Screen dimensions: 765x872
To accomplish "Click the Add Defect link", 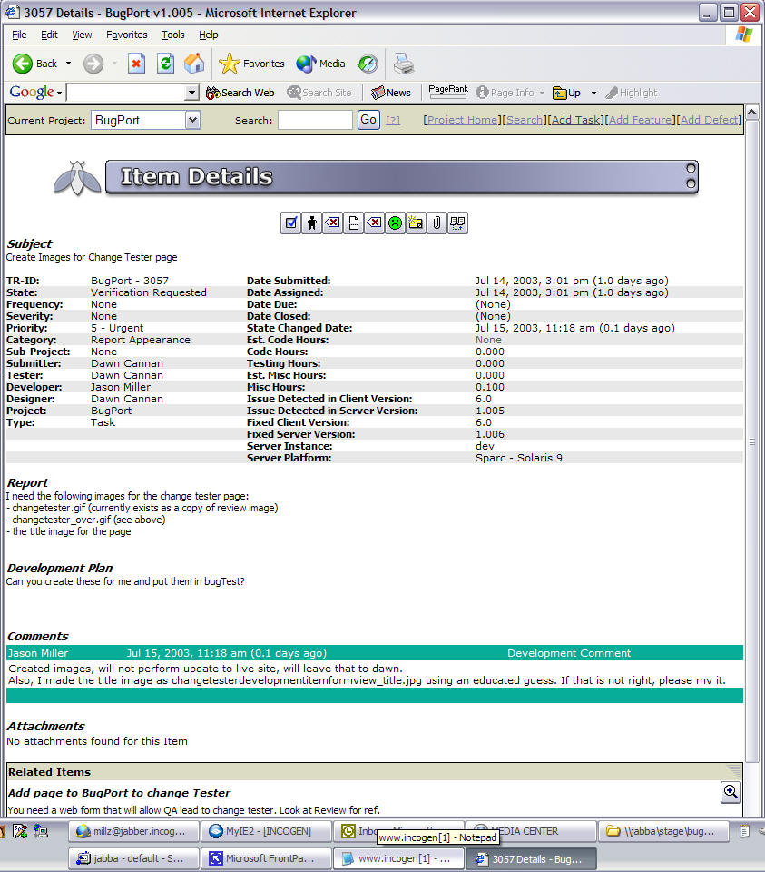I will 710,120.
